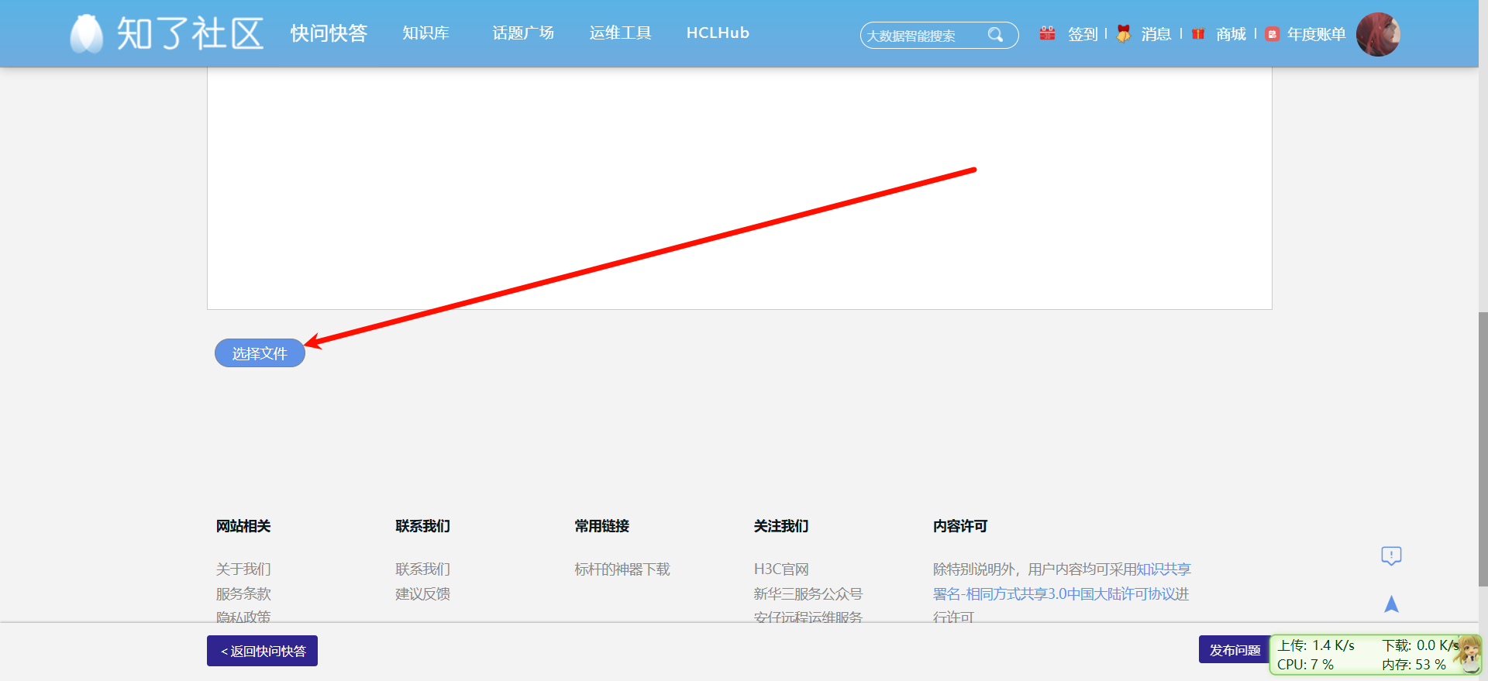Viewport: 1488px width, 681px height.
Task: Click the 年度账单 red icon
Action: click(x=1272, y=34)
